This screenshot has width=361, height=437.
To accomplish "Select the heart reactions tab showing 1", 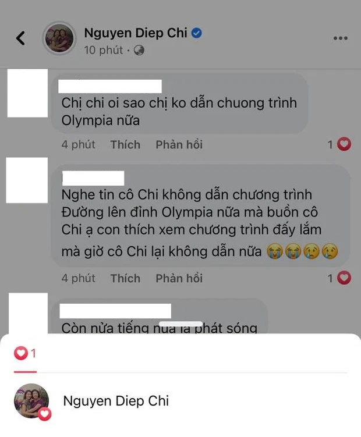I will (25, 353).
